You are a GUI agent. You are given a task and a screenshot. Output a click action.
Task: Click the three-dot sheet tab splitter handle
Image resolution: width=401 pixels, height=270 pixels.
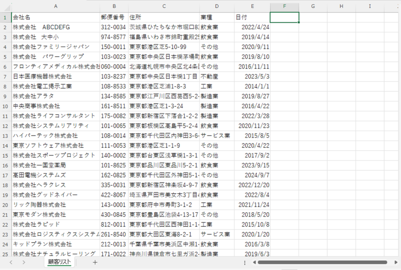(245, 262)
